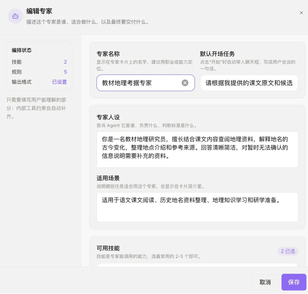This screenshot has width=308, height=294.
Task: Click the 编辑专家 dialog title
Action: tap(39, 11)
